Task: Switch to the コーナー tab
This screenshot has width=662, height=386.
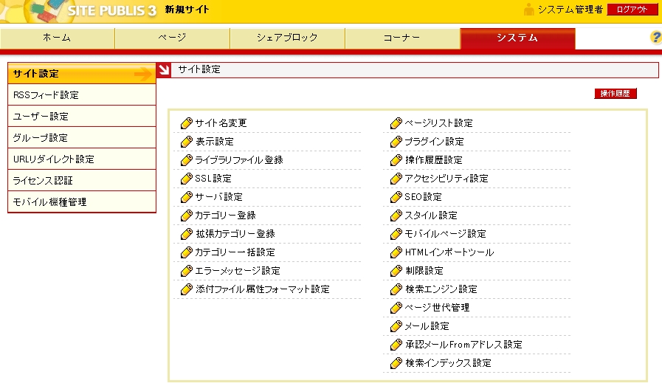Action: (402, 38)
